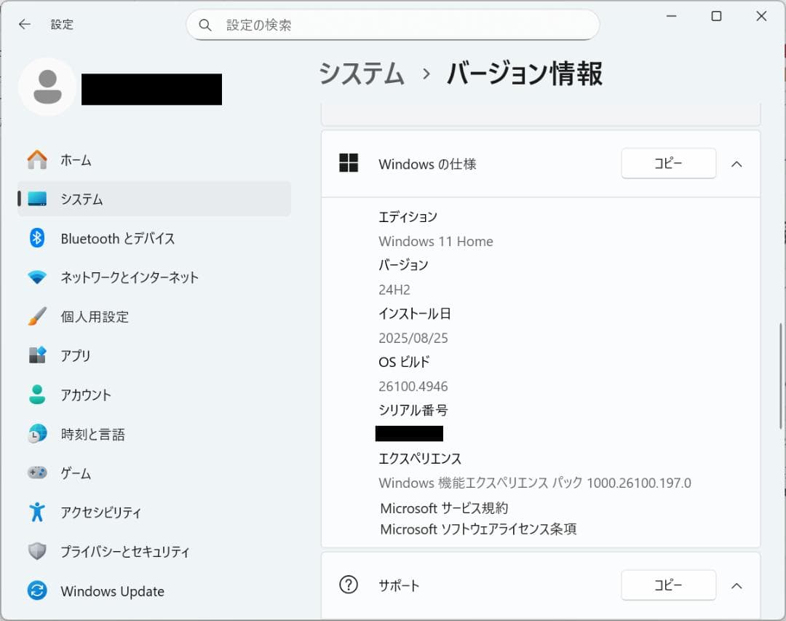The image size is (786, 621).
Task: Open Microsoft ソフトウェアライセンス条項 link
Action: (480, 529)
